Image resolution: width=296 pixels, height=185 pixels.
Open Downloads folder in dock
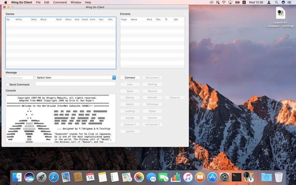click(266, 178)
